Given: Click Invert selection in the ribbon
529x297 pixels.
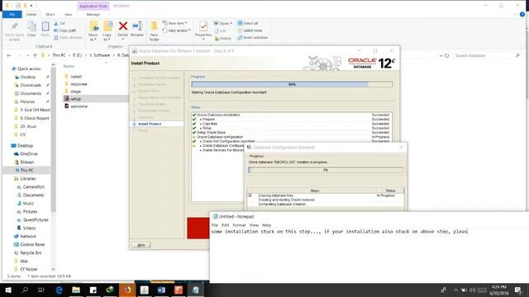Looking at the screenshot, I should click(253, 37).
